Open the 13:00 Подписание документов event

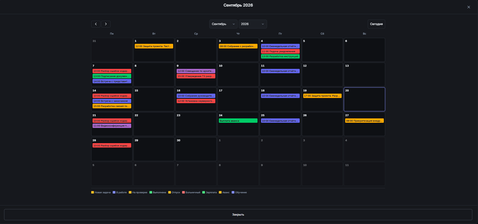coord(112,76)
